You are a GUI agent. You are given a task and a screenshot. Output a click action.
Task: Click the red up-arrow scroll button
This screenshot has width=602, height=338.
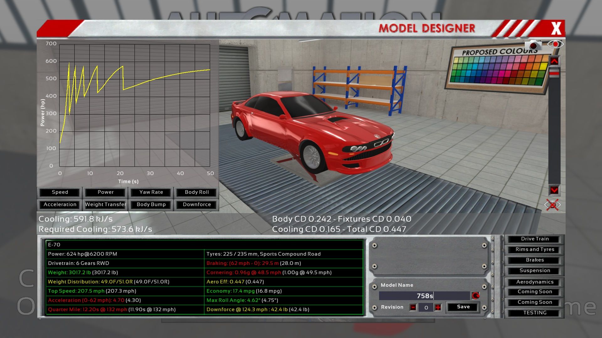pyautogui.click(x=554, y=61)
